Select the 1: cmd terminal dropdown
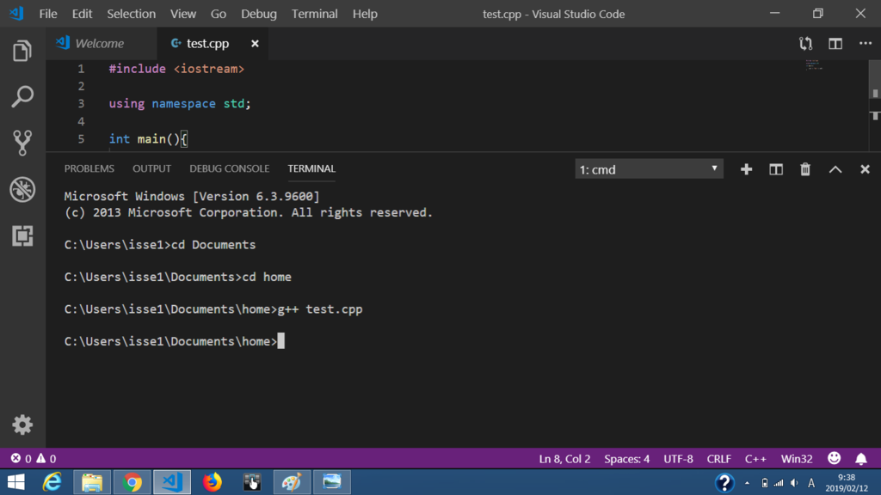Screen dimensions: 881x495 point(649,169)
